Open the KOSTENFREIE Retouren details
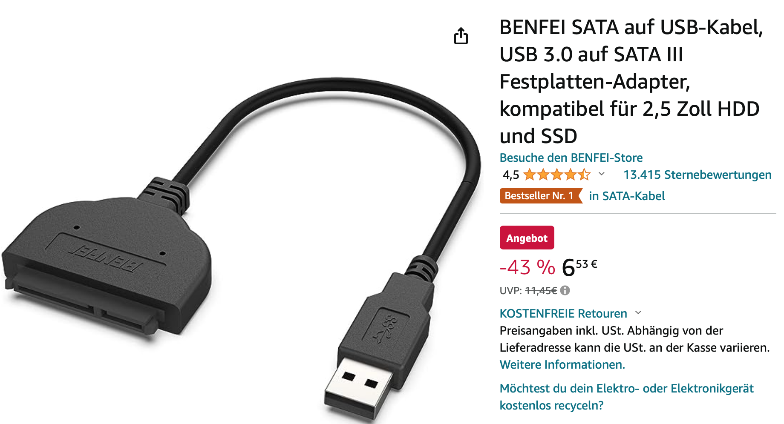Image resolution: width=784 pixels, height=424 pixels. (x=563, y=313)
